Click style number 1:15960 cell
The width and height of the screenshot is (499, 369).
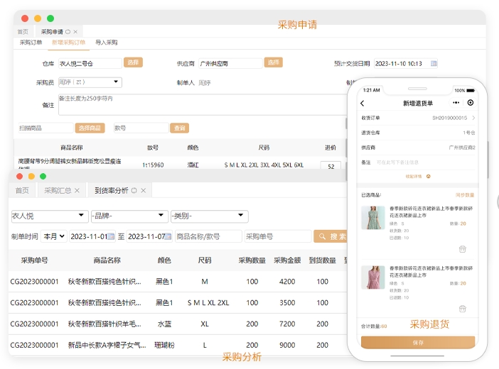pyautogui.click(x=153, y=165)
